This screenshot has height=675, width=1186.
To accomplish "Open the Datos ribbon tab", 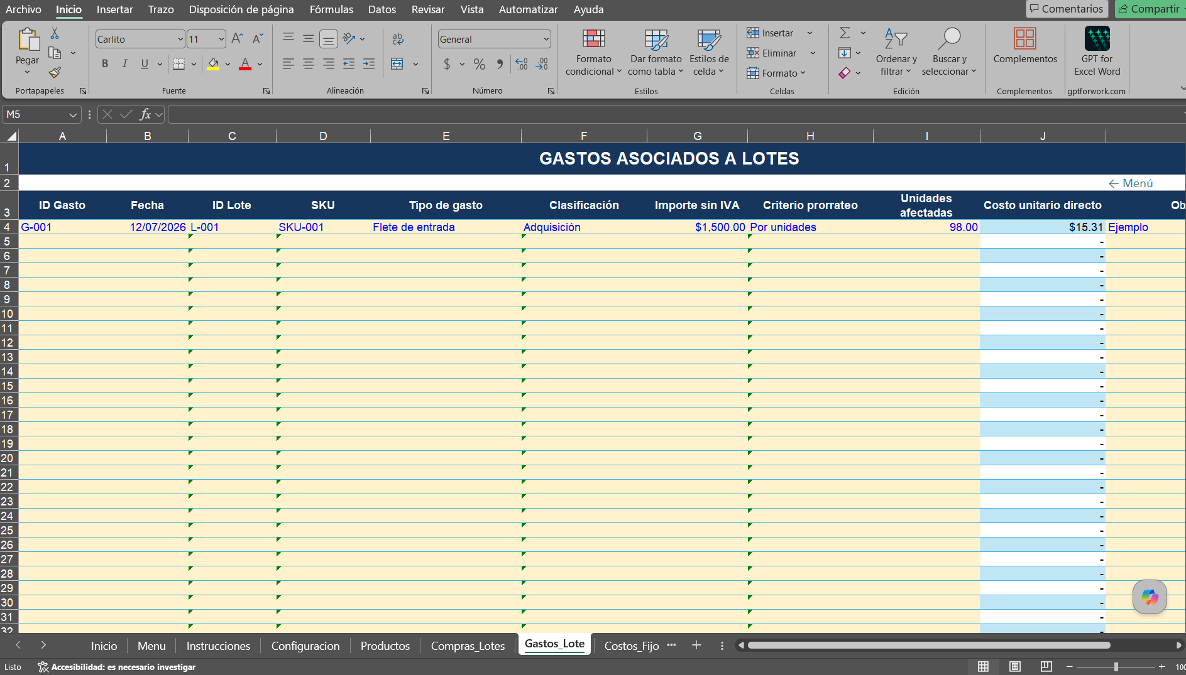I will [382, 9].
